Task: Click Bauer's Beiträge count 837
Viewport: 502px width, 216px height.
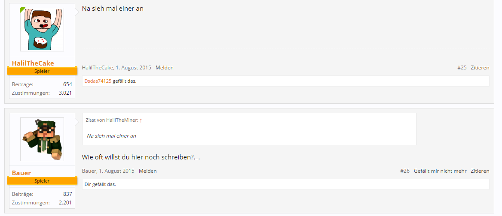Action: pos(67,194)
